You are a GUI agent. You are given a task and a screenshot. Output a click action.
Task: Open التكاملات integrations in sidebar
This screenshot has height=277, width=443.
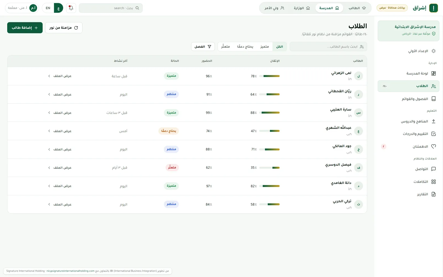pyautogui.click(x=408, y=182)
